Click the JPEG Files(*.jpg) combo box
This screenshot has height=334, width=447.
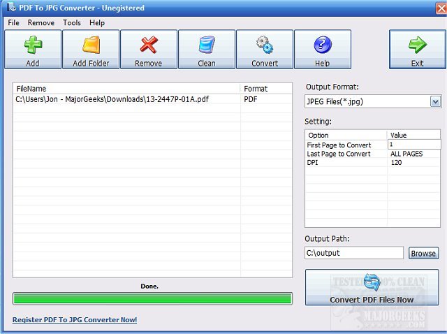pos(373,101)
